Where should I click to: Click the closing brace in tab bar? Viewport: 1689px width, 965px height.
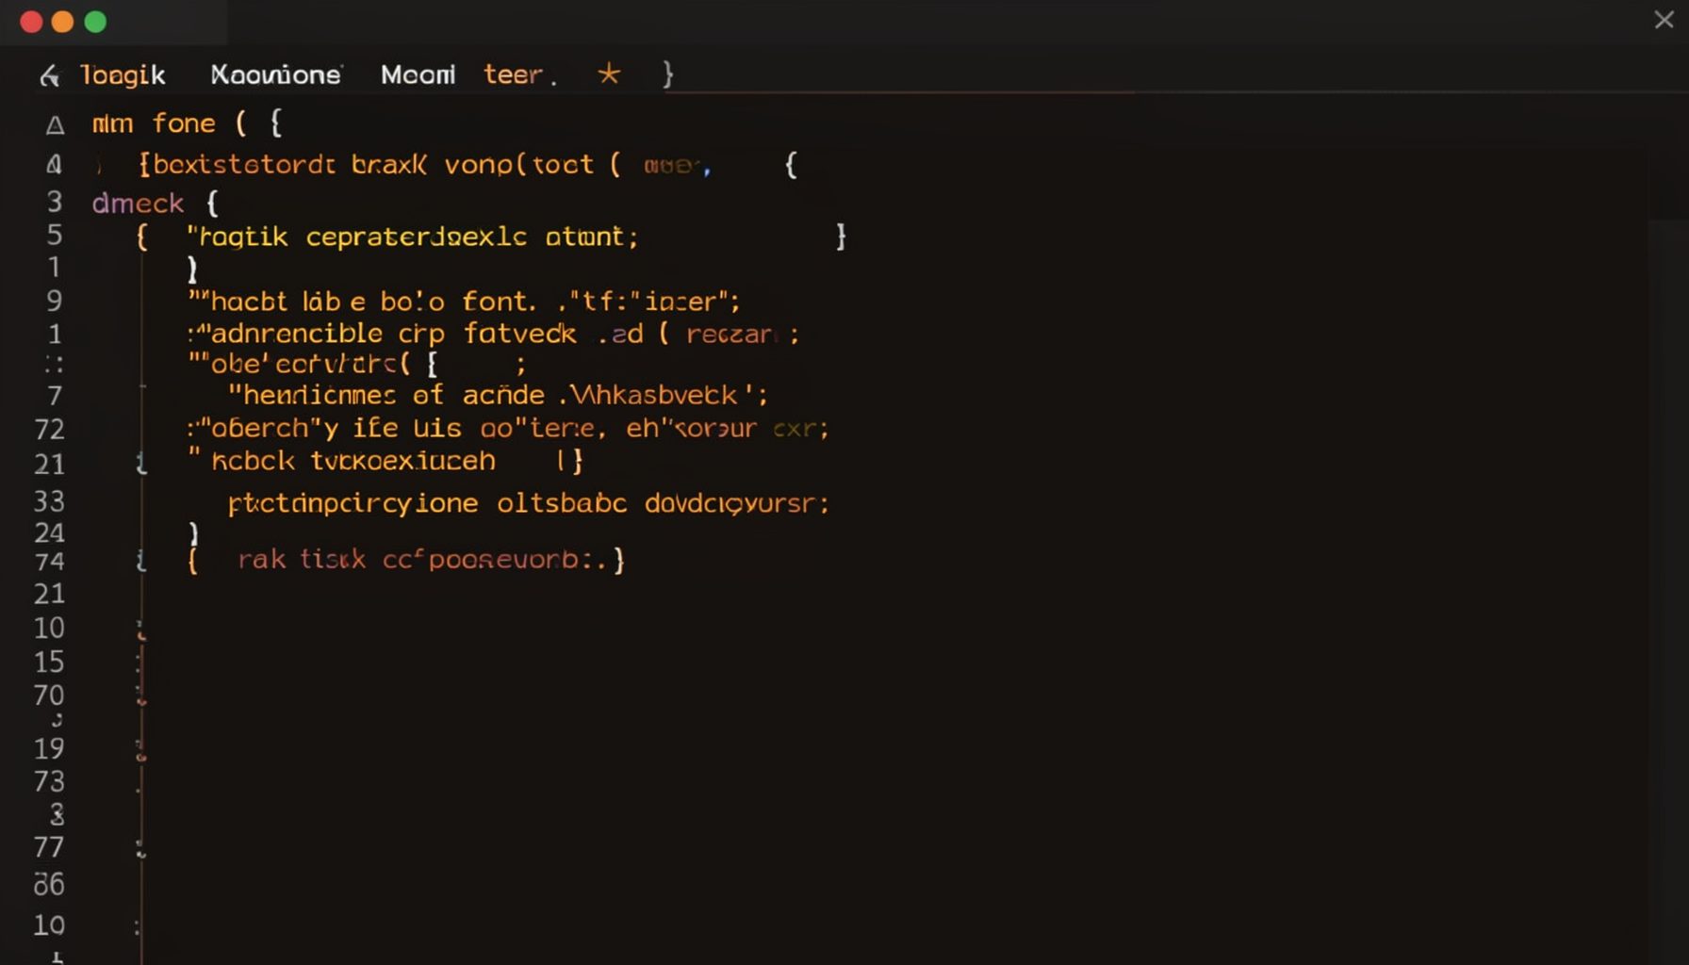point(667,74)
